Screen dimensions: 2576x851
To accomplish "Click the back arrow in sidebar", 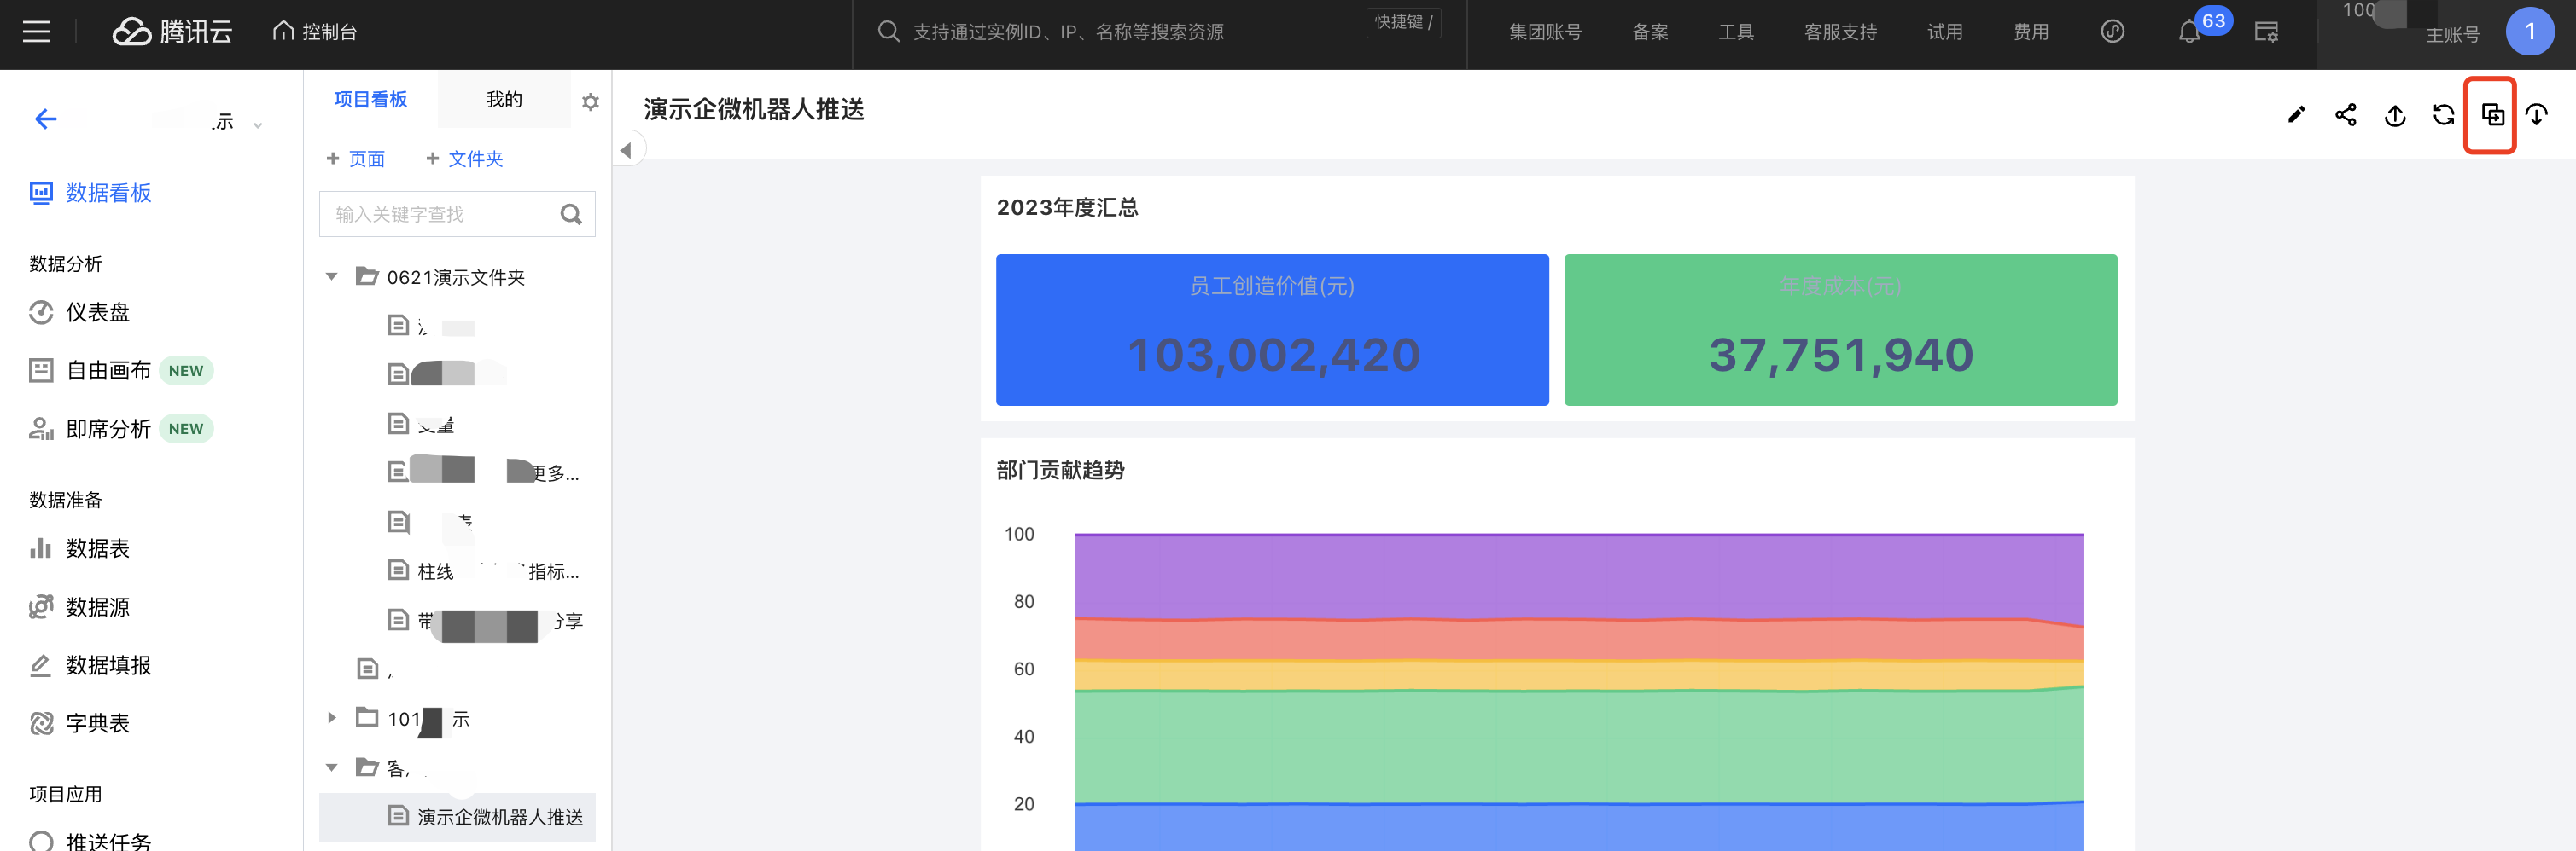I will (x=45, y=120).
